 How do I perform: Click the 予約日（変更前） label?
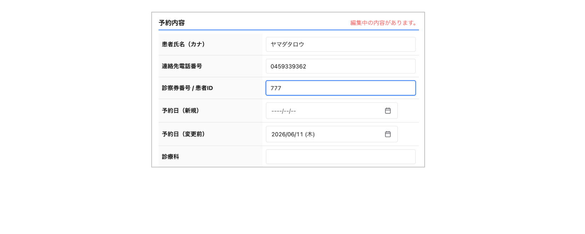point(184,134)
